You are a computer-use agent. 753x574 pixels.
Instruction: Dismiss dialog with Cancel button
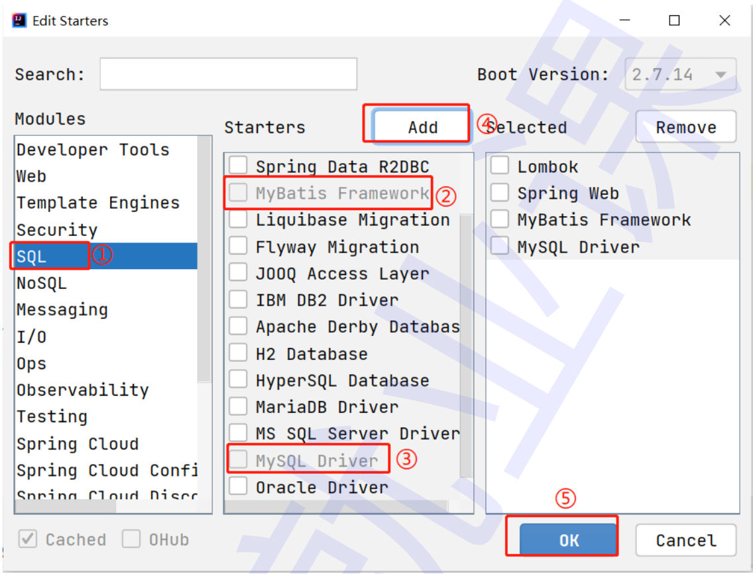pyautogui.click(x=686, y=540)
